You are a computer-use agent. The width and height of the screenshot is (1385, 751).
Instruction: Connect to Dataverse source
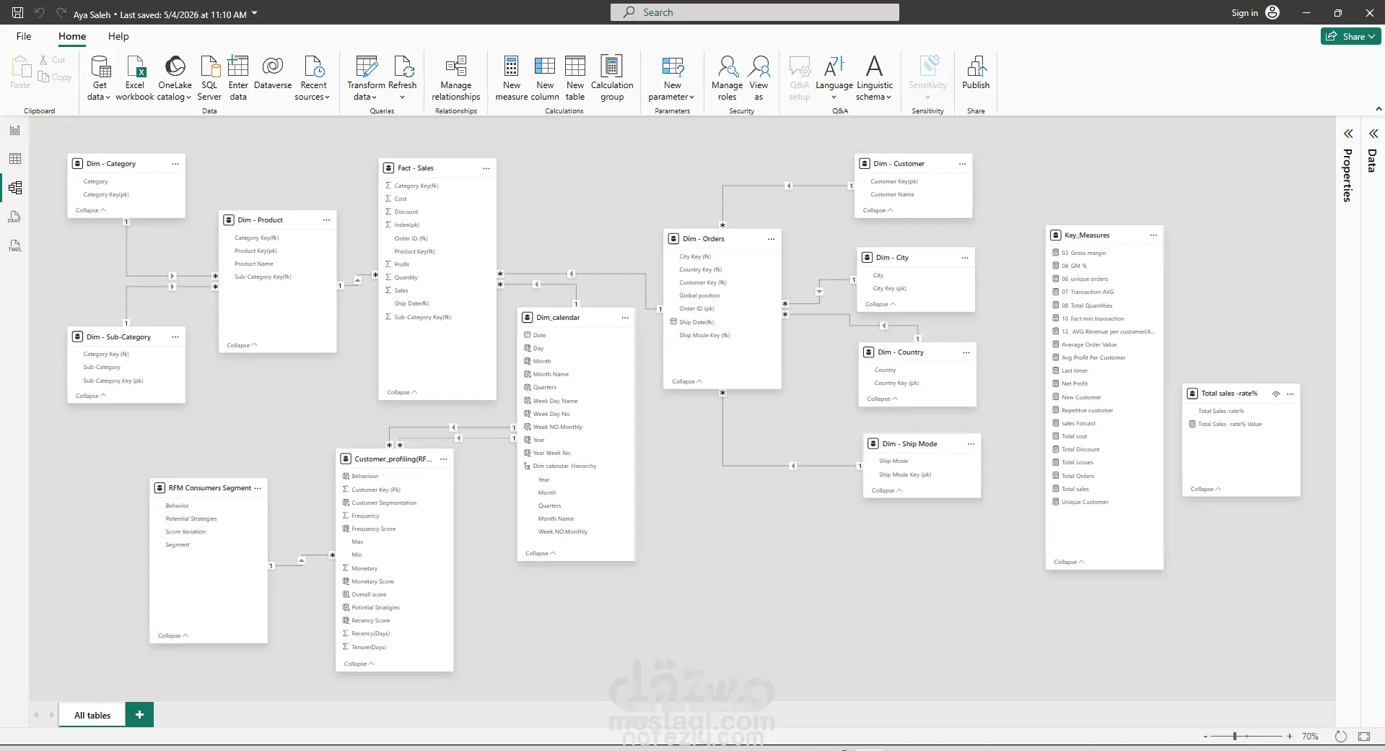click(x=273, y=73)
